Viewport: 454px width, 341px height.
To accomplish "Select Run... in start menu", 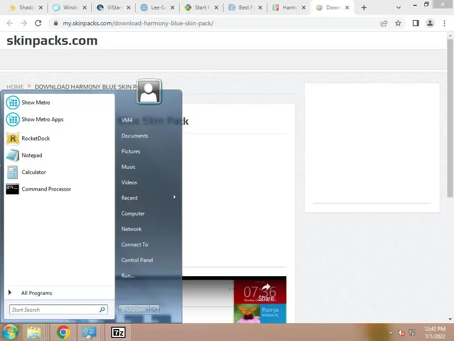I will pyautogui.click(x=128, y=276).
